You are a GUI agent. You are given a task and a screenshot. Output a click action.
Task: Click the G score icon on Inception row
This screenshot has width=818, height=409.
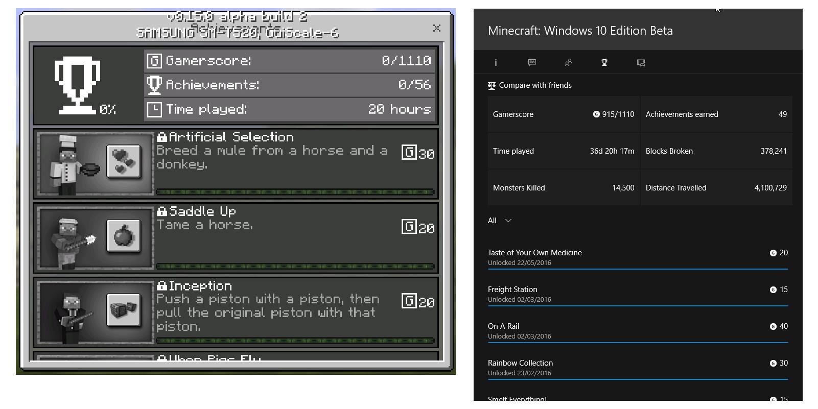(x=409, y=301)
